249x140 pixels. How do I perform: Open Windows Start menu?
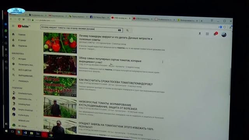point(6,131)
